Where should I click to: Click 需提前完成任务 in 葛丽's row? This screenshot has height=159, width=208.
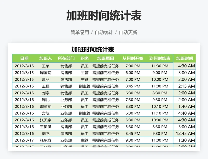[x=106, y=79]
